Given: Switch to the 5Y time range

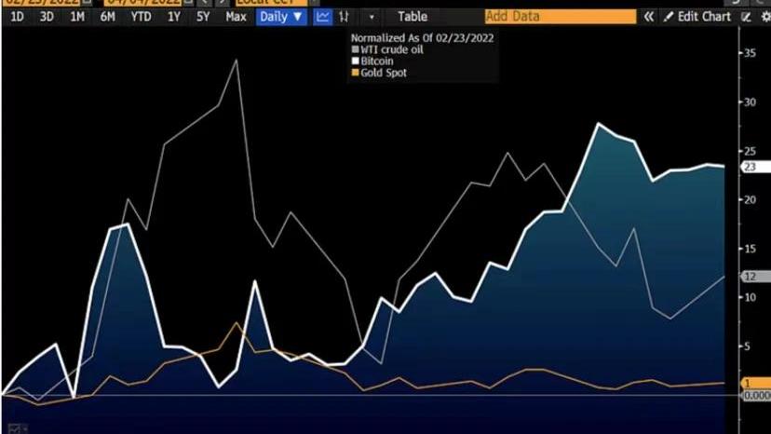Looking at the screenshot, I should (203, 17).
